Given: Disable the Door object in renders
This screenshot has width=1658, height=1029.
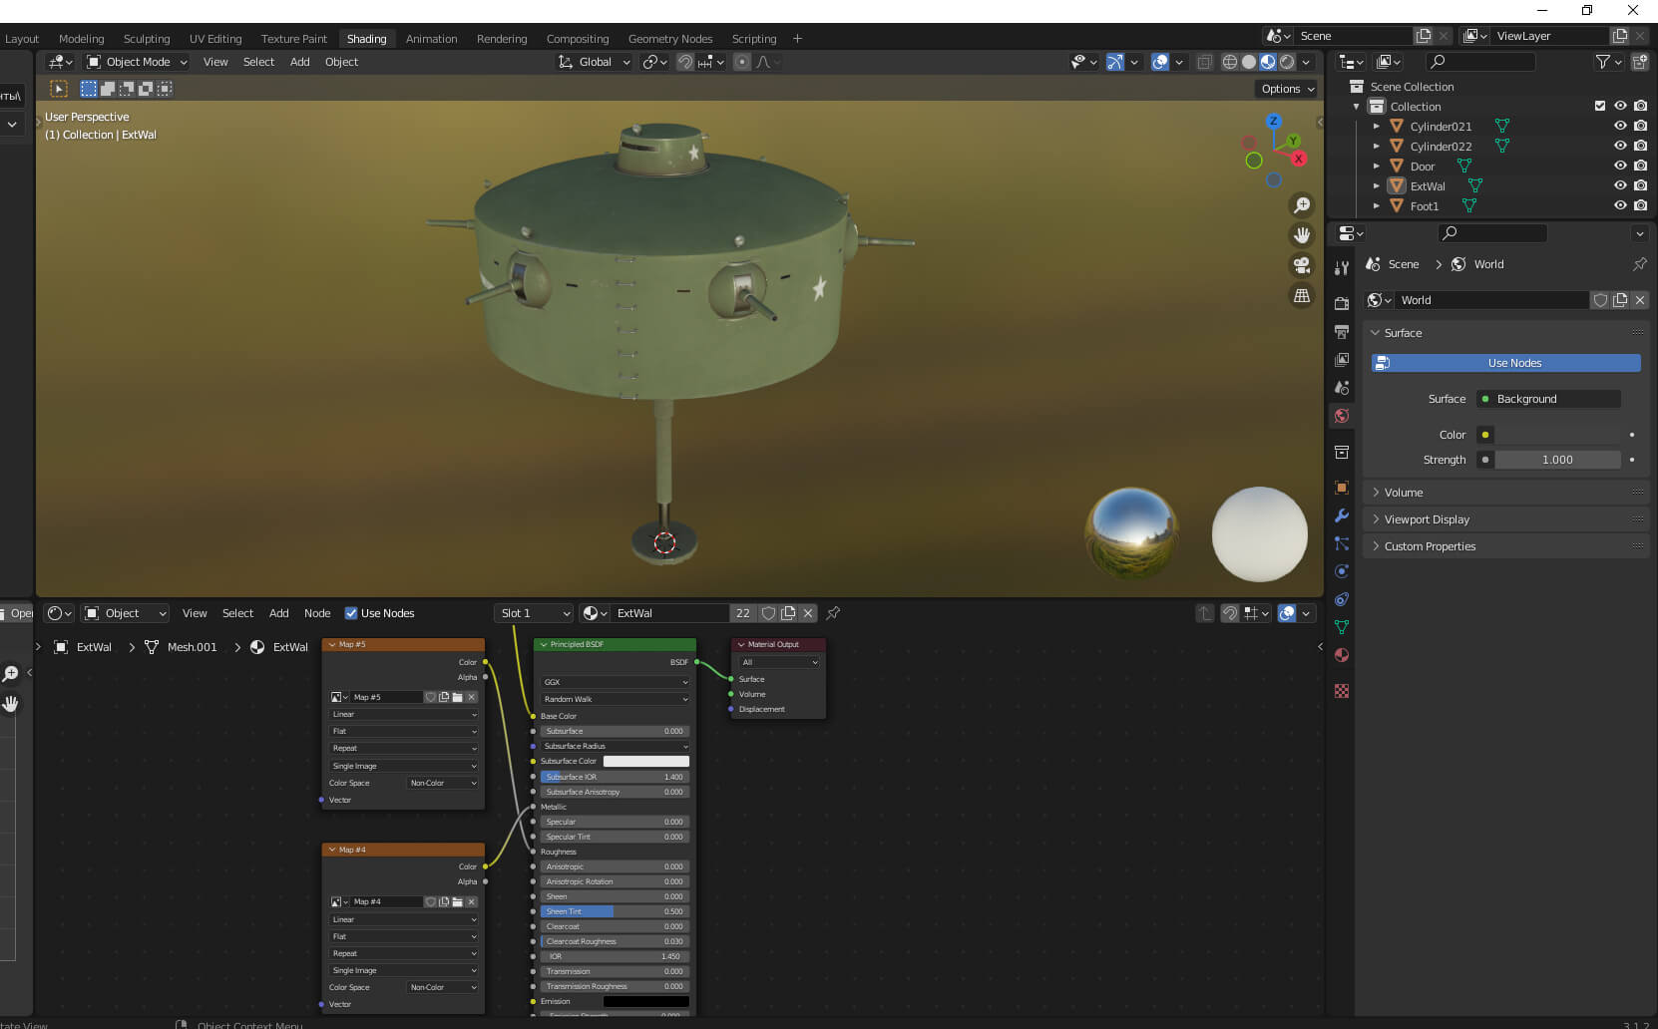Looking at the screenshot, I should [x=1640, y=166].
